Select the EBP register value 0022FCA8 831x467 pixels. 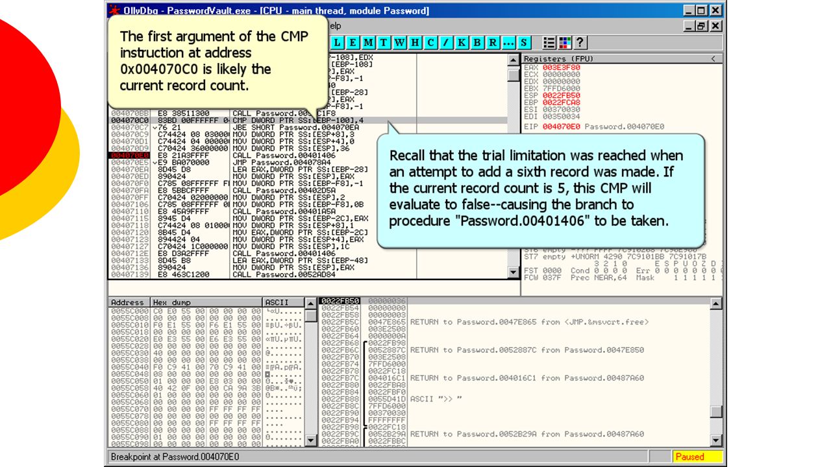[561, 102]
